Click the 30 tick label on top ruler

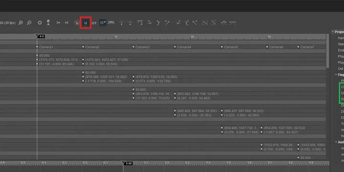269,37
